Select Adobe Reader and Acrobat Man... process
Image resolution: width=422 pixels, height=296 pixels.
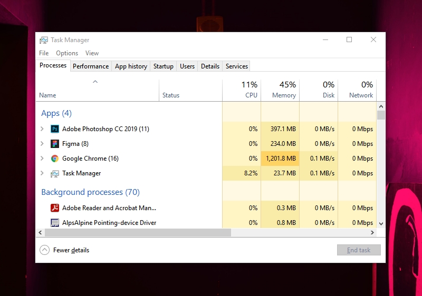pyautogui.click(x=109, y=208)
